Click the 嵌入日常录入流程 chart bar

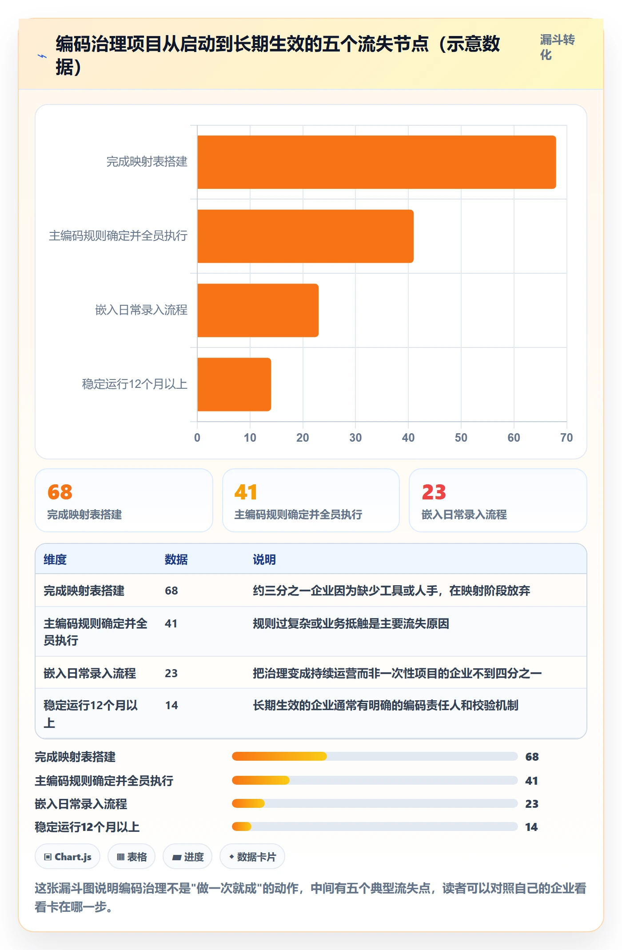click(258, 310)
